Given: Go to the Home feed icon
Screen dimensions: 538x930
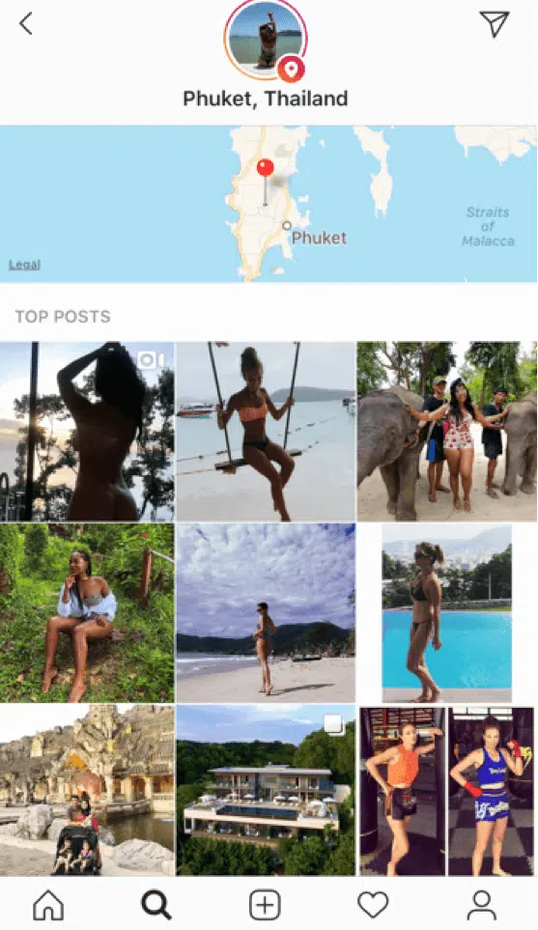Looking at the screenshot, I should point(48,905).
